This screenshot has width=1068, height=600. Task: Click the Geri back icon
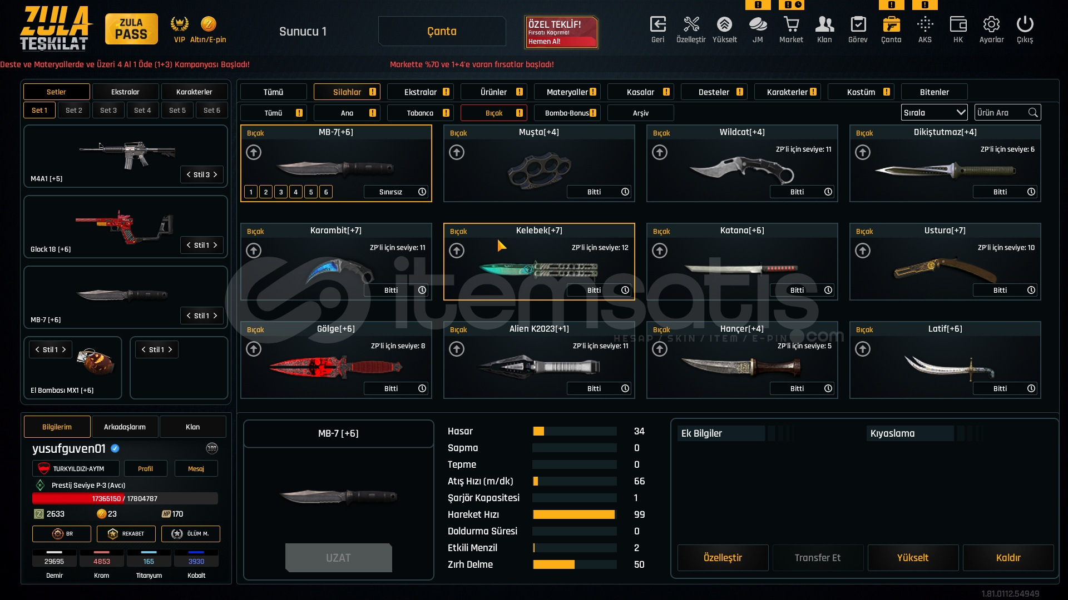click(657, 24)
